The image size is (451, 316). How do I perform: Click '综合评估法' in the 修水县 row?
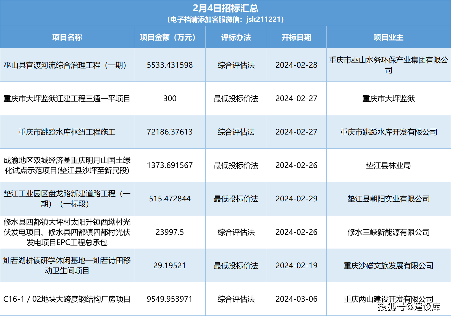click(x=236, y=232)
